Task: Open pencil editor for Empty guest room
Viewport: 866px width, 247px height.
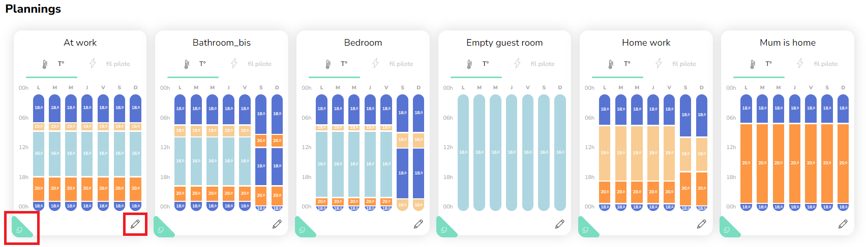Action: click(x=560, y=224)
